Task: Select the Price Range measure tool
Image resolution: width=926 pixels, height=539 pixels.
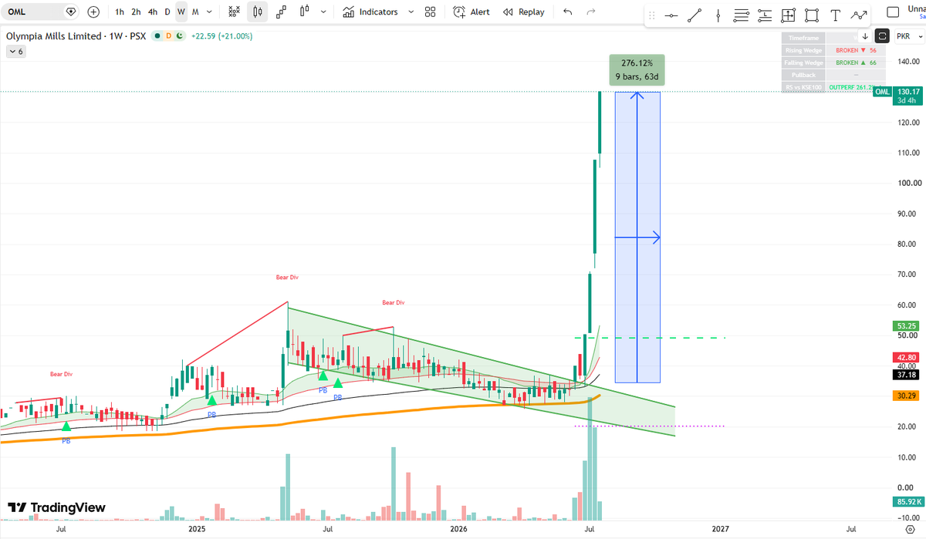Action: 788,15
